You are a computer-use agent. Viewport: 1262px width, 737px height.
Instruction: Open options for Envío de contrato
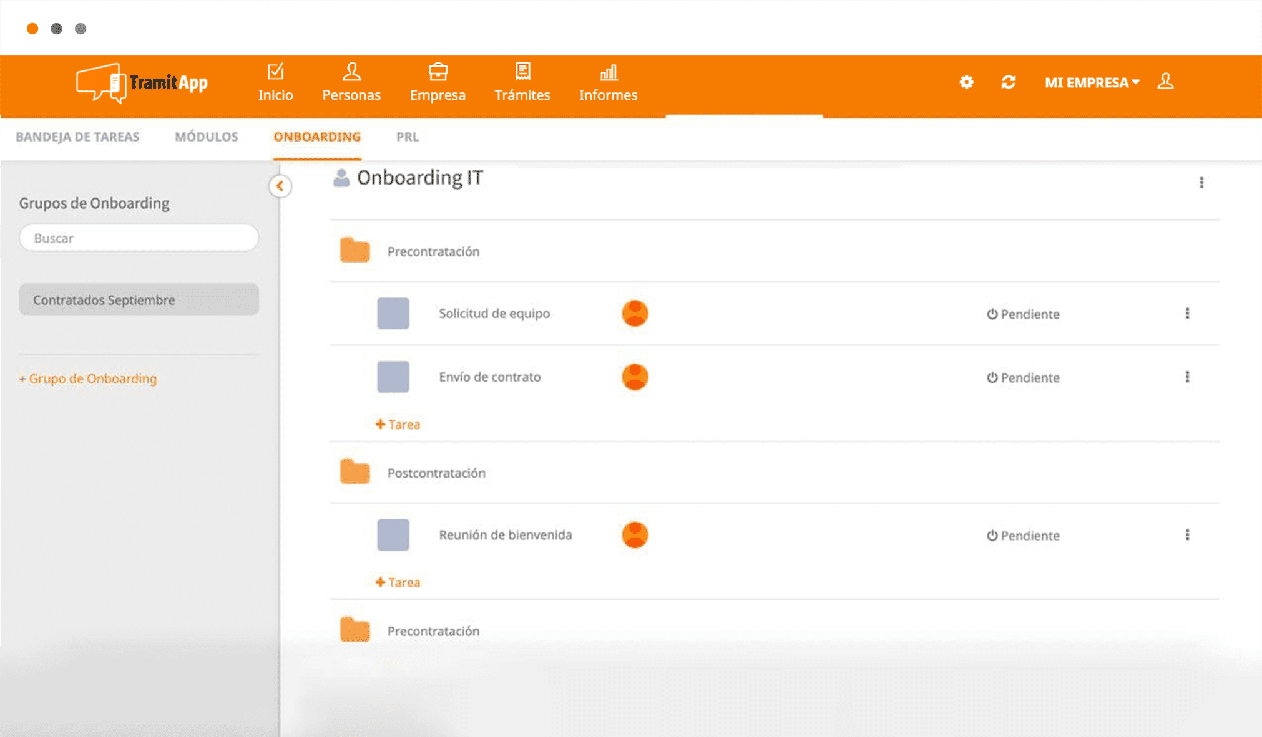pyautogui.click(x=1187, y=377)
